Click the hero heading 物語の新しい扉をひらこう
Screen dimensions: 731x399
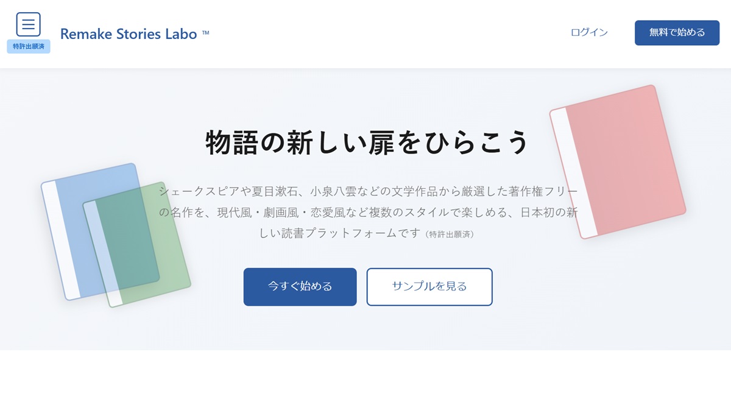click(365, 141)
